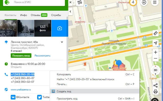Image resolution: width=163 pixels, height=101 pixels.
Task: Click the share map icon
Action: [x=156, y=86]
